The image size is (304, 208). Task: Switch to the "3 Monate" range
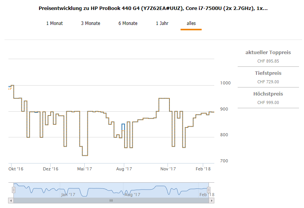[x=90, y=23]
